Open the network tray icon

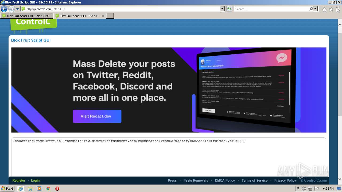tap(310, 189)
